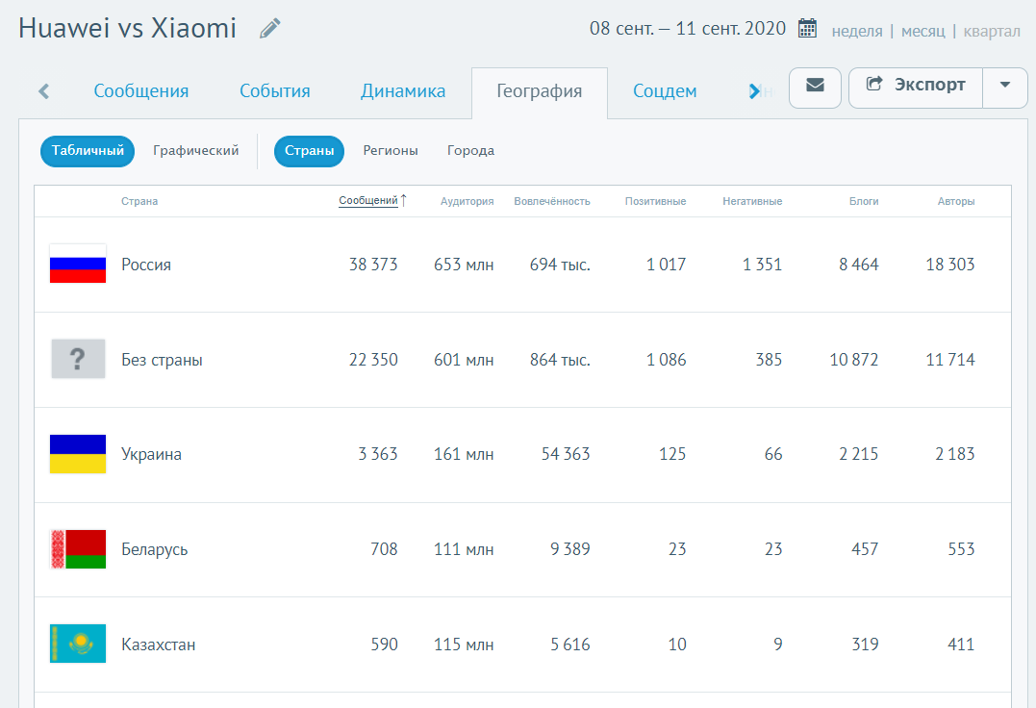The image size is (1036, 708).
Task: Select the Страны filter pill
Action: point(309,151)
